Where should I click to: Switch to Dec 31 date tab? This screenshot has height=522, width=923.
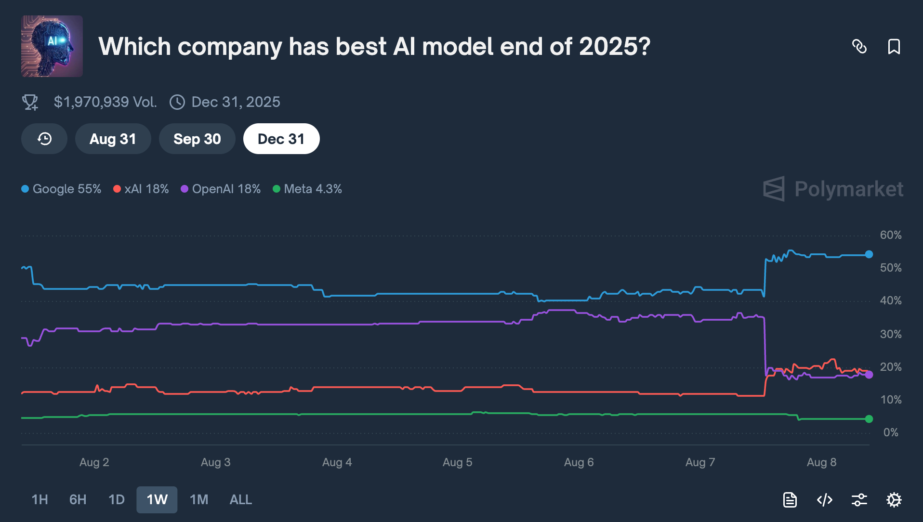pos(281,139)
